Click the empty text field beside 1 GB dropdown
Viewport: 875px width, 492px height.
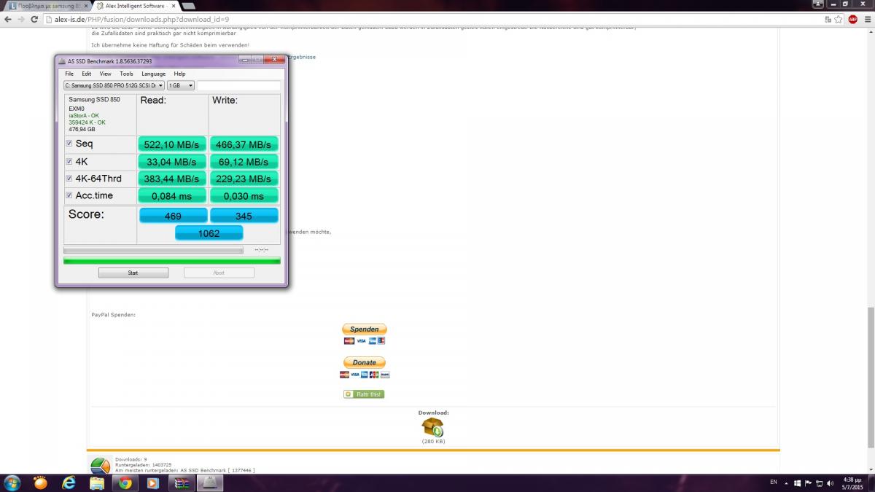click(x=238, y=85)
